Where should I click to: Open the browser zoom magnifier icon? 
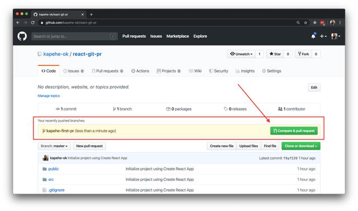pyautogui.click(x=298, y=22)
